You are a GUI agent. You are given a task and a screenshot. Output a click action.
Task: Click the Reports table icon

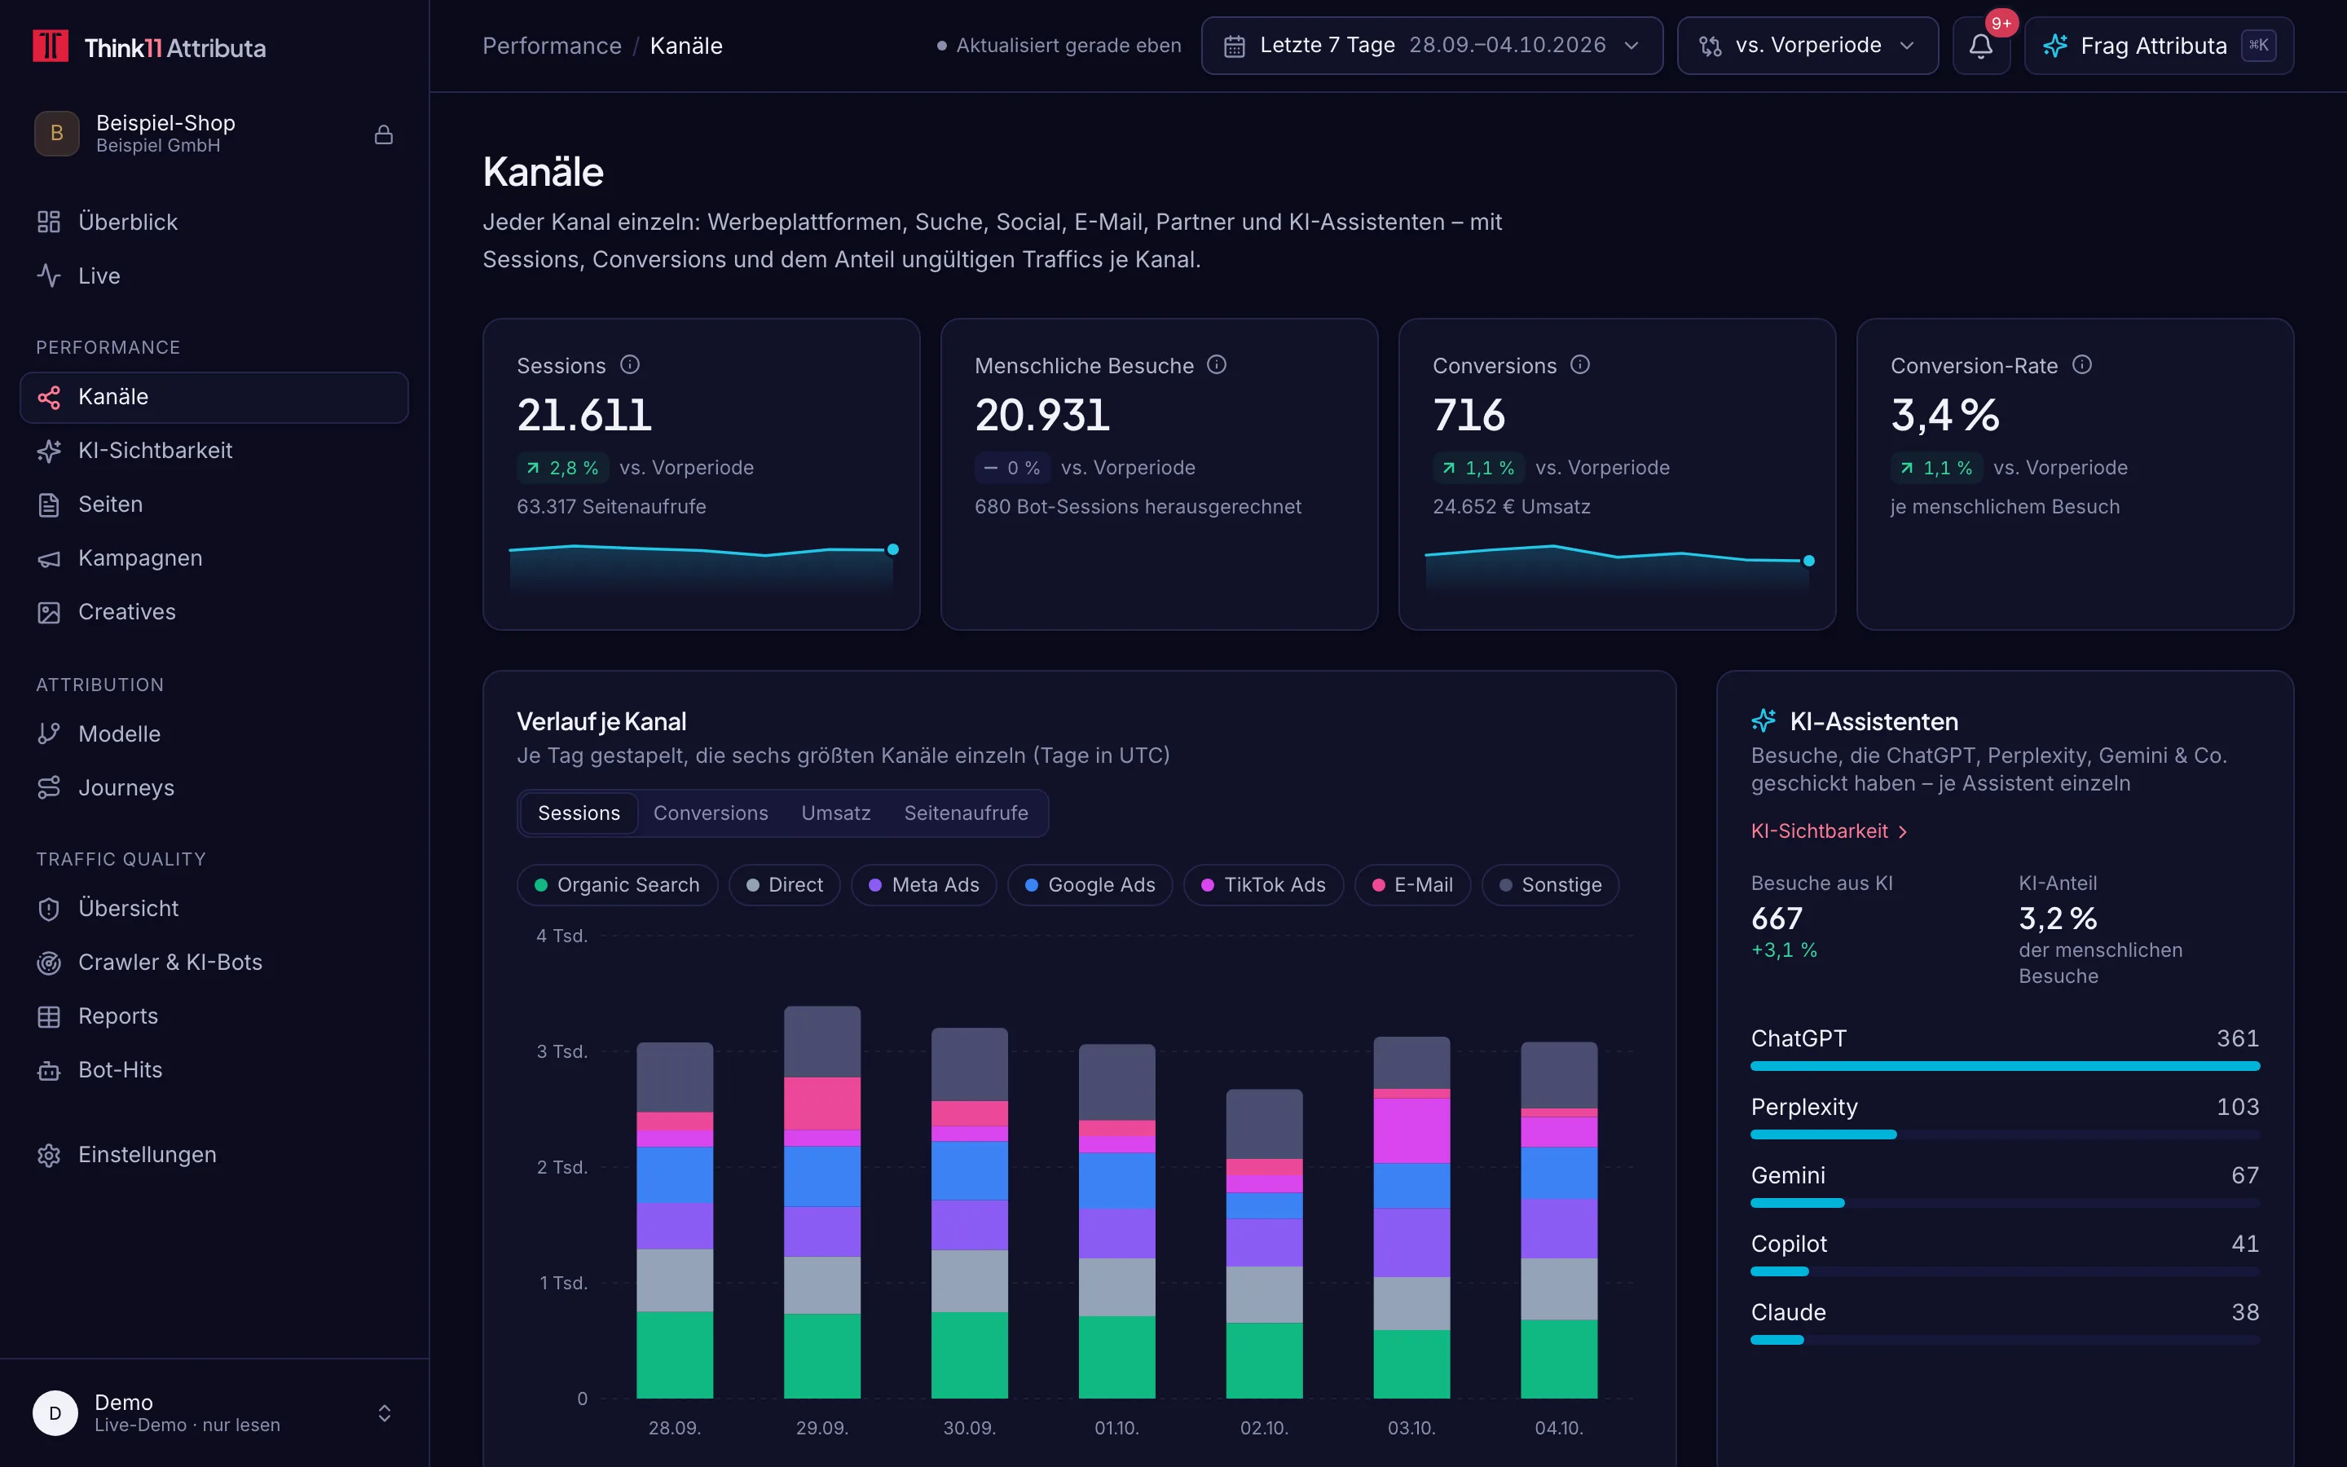[x=49, y=1015]
